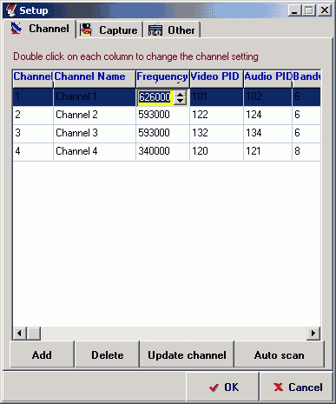The width and height of the screenshot is (336, 404).
Task: Click the Setup title bar app icon
Action: 11,10
